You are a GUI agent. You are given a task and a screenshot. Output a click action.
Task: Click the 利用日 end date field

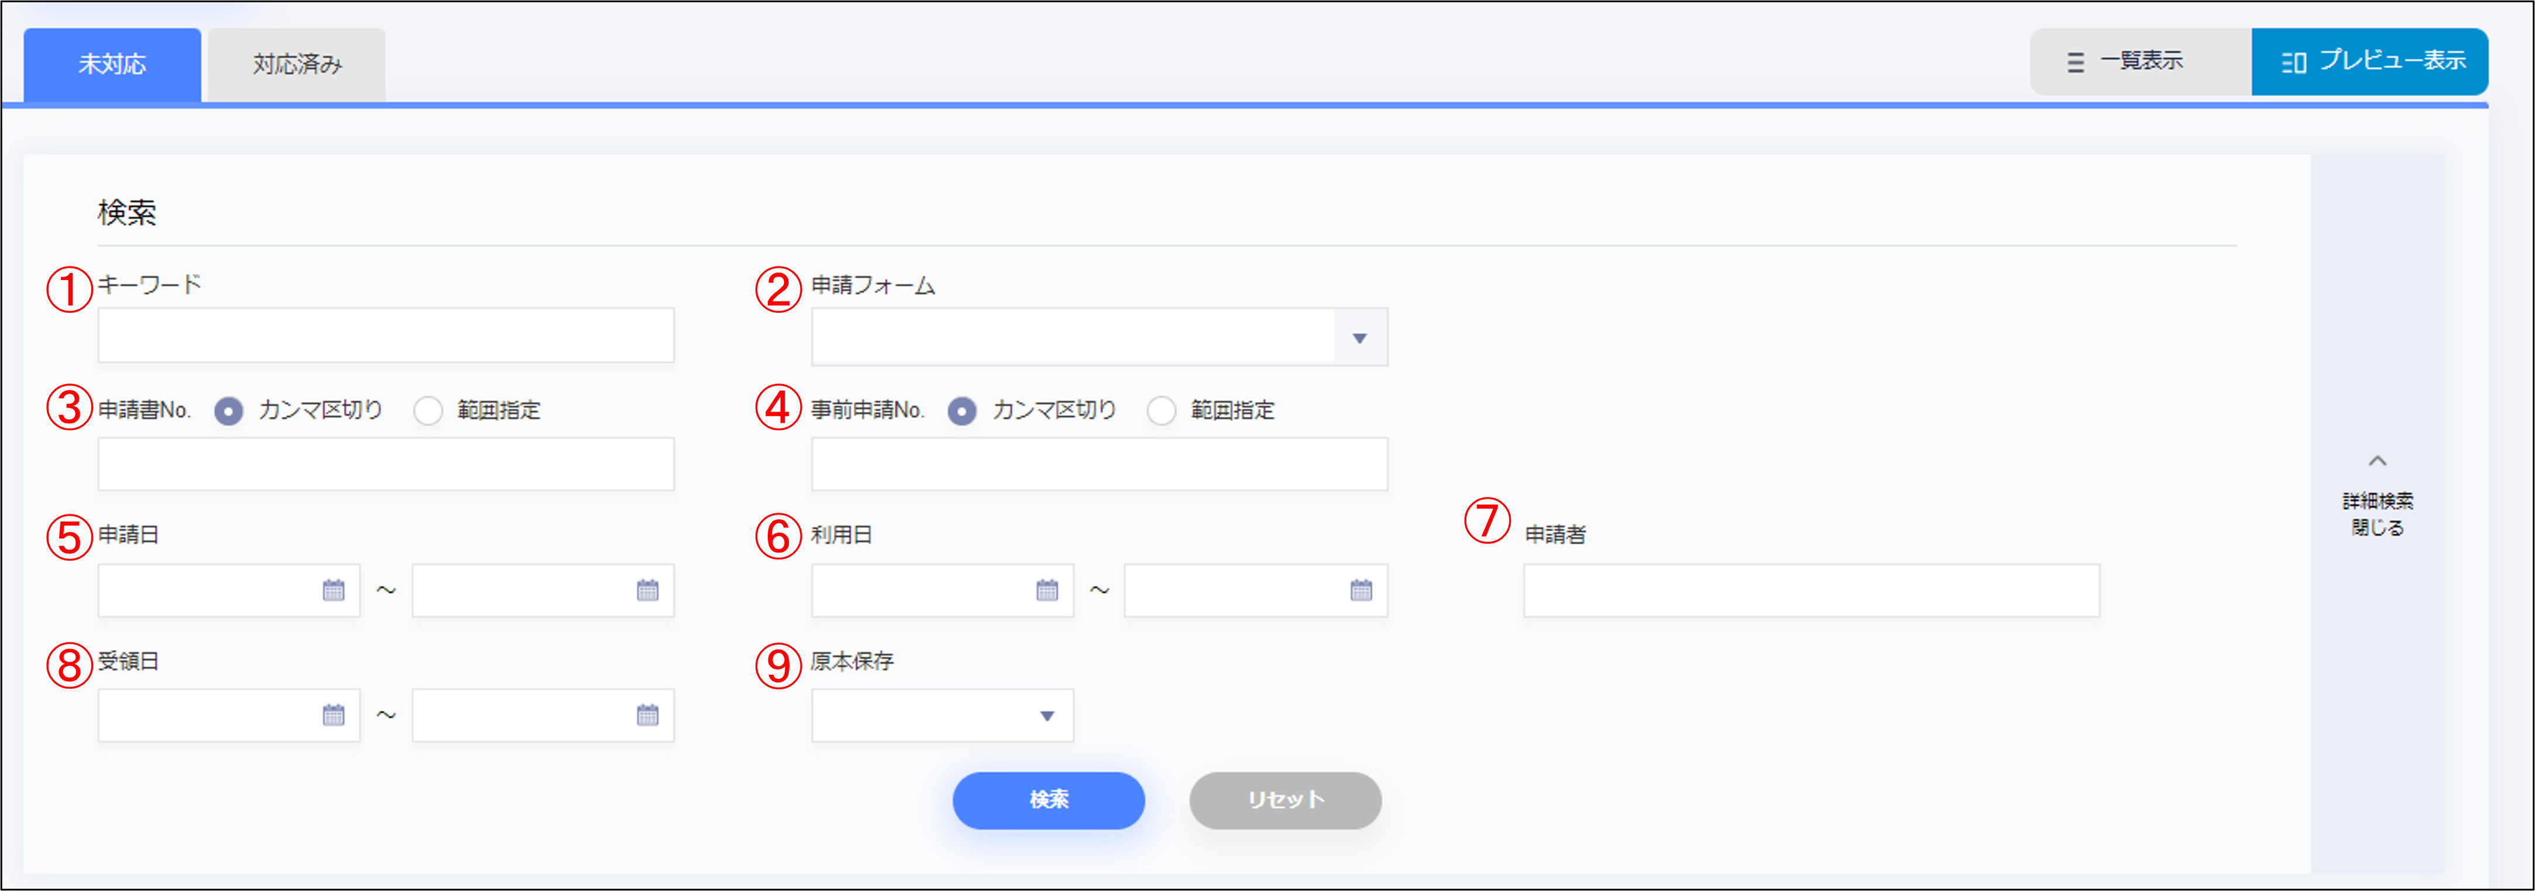tap(1256, 590)
